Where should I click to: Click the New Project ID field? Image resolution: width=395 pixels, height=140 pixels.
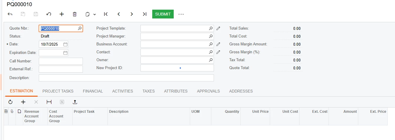177,68
